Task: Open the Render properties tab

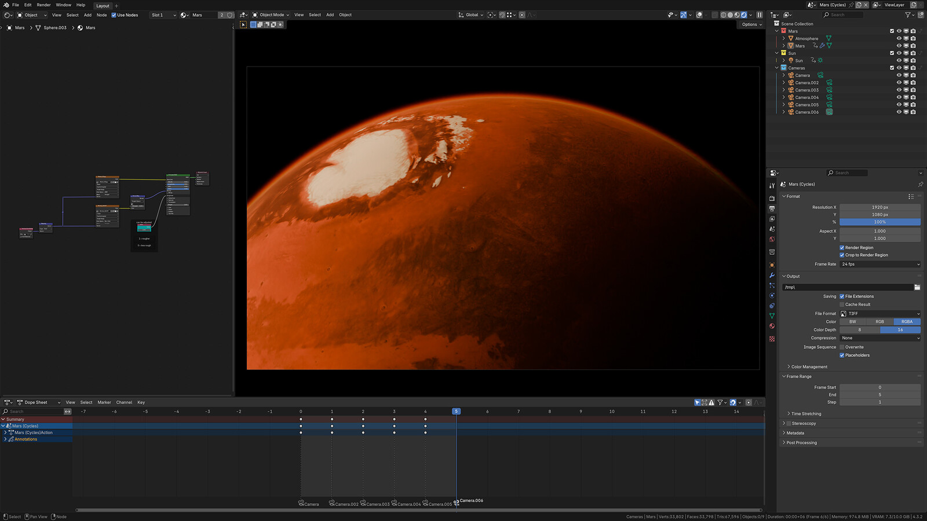Action: click(772, 199)
